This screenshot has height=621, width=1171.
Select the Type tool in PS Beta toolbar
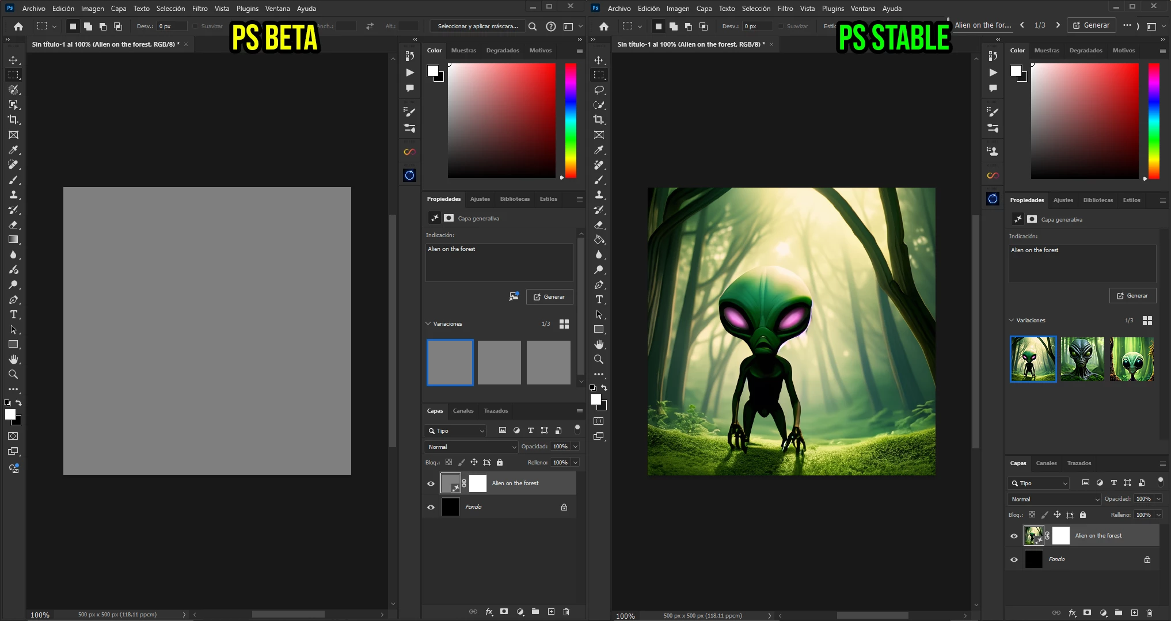(13, 314)
